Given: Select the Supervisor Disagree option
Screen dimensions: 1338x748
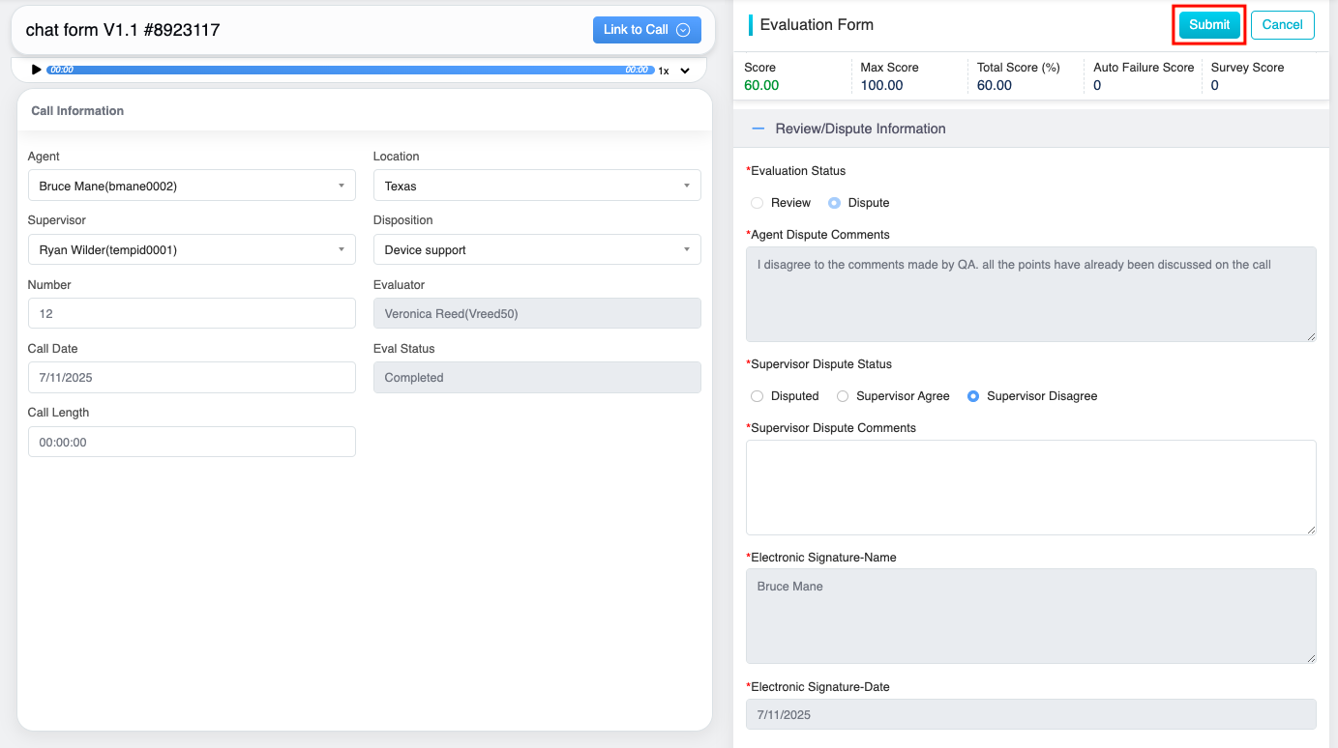Looking at the screenshot, I should tap(973, 396).
